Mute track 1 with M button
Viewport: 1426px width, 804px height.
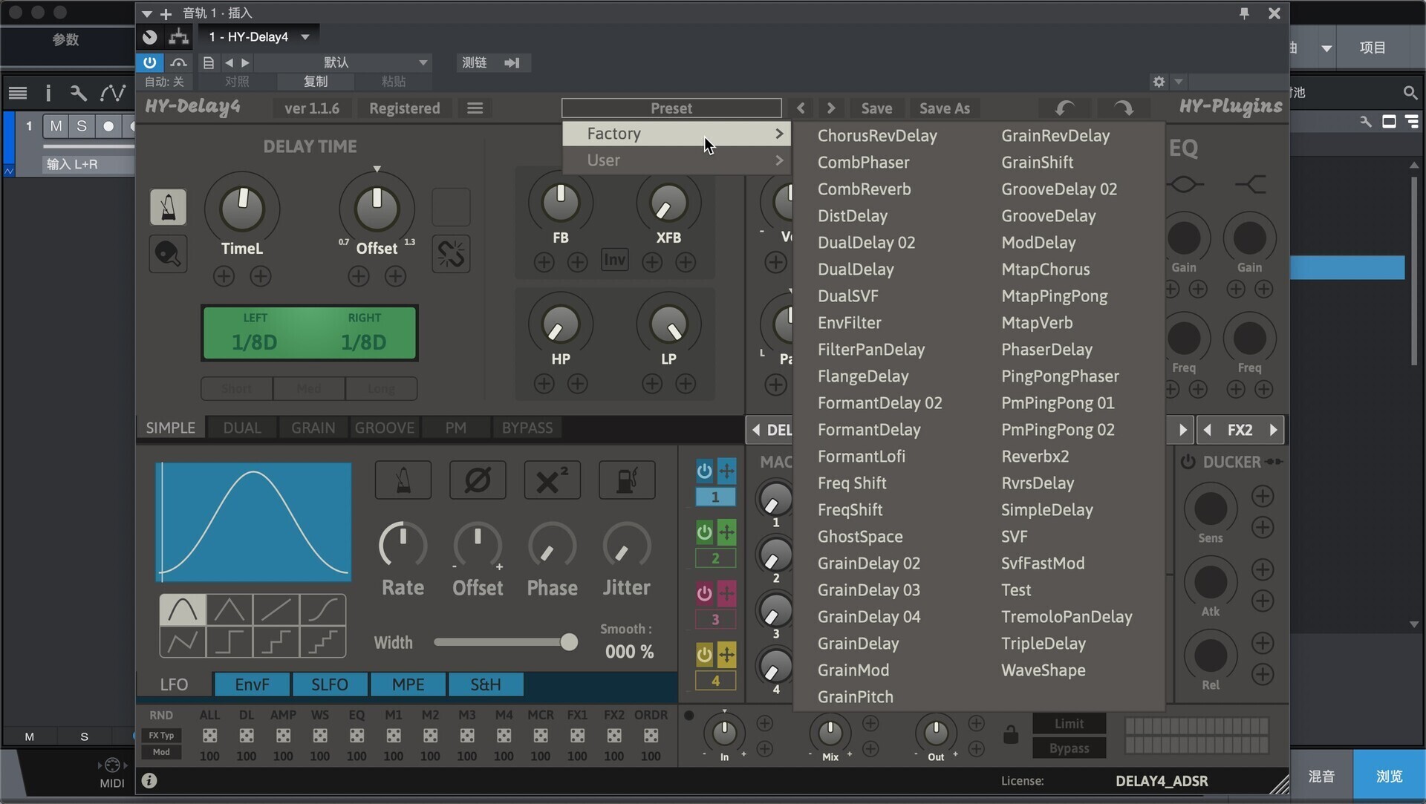(x=56, y=126)
